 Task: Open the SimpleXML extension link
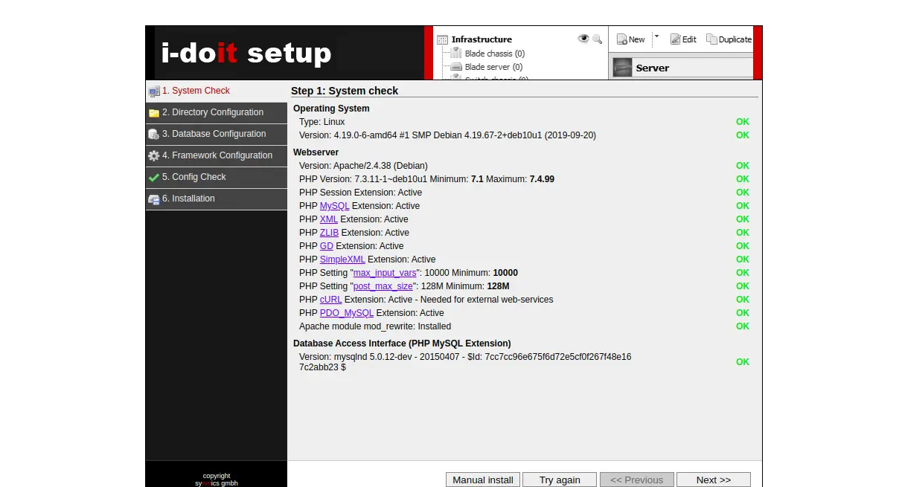(x=342, y=259)
